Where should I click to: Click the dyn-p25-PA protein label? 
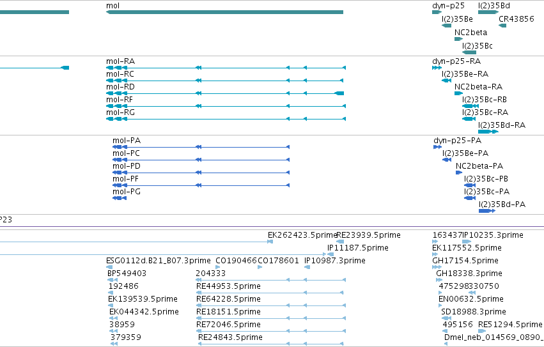point(458,141)
